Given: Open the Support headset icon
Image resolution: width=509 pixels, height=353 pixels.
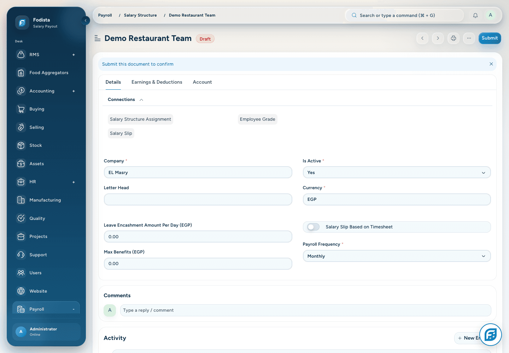Looking at the screenshot, I should [x=21, y=255].
